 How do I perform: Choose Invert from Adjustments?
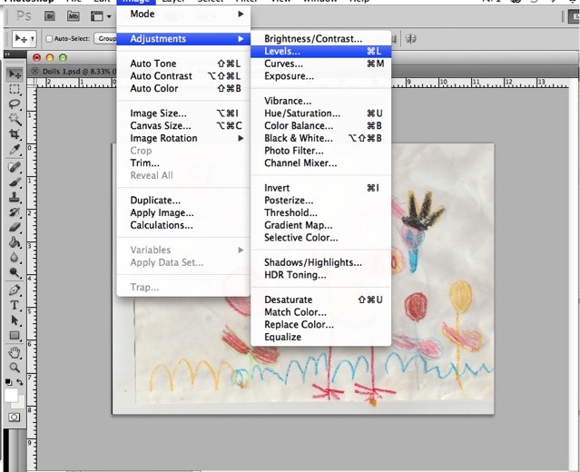coord(320,188)
